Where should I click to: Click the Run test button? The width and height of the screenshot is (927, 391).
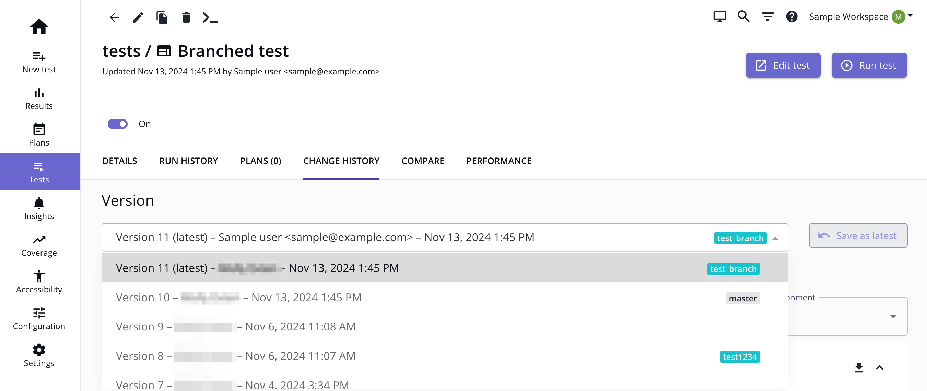coord(869,65)
